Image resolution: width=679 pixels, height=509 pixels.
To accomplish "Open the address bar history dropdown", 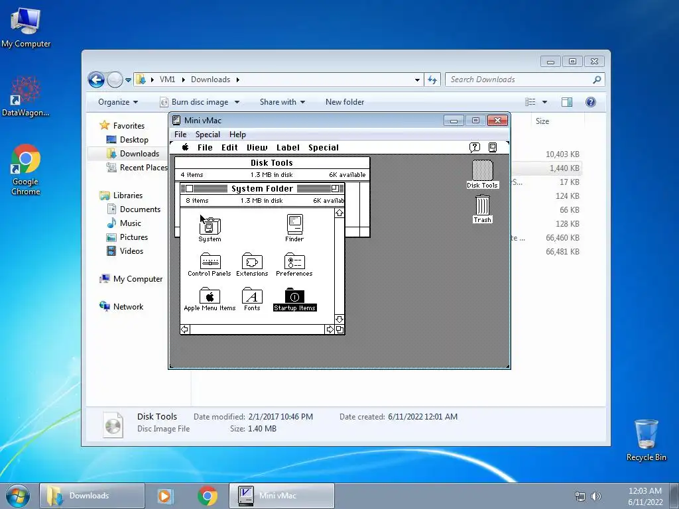I will point(417,80).
